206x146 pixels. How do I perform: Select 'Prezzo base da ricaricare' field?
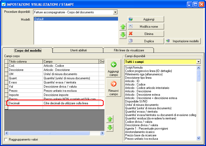click(x=141, y=135)
